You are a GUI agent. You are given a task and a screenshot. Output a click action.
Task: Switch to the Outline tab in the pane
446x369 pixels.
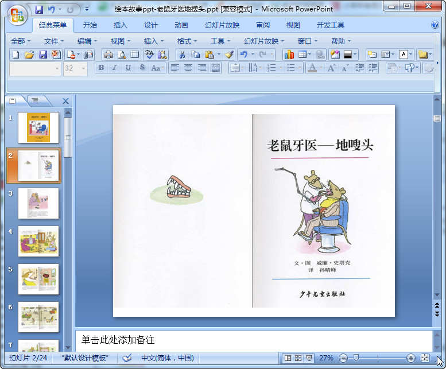click(35, 100)
